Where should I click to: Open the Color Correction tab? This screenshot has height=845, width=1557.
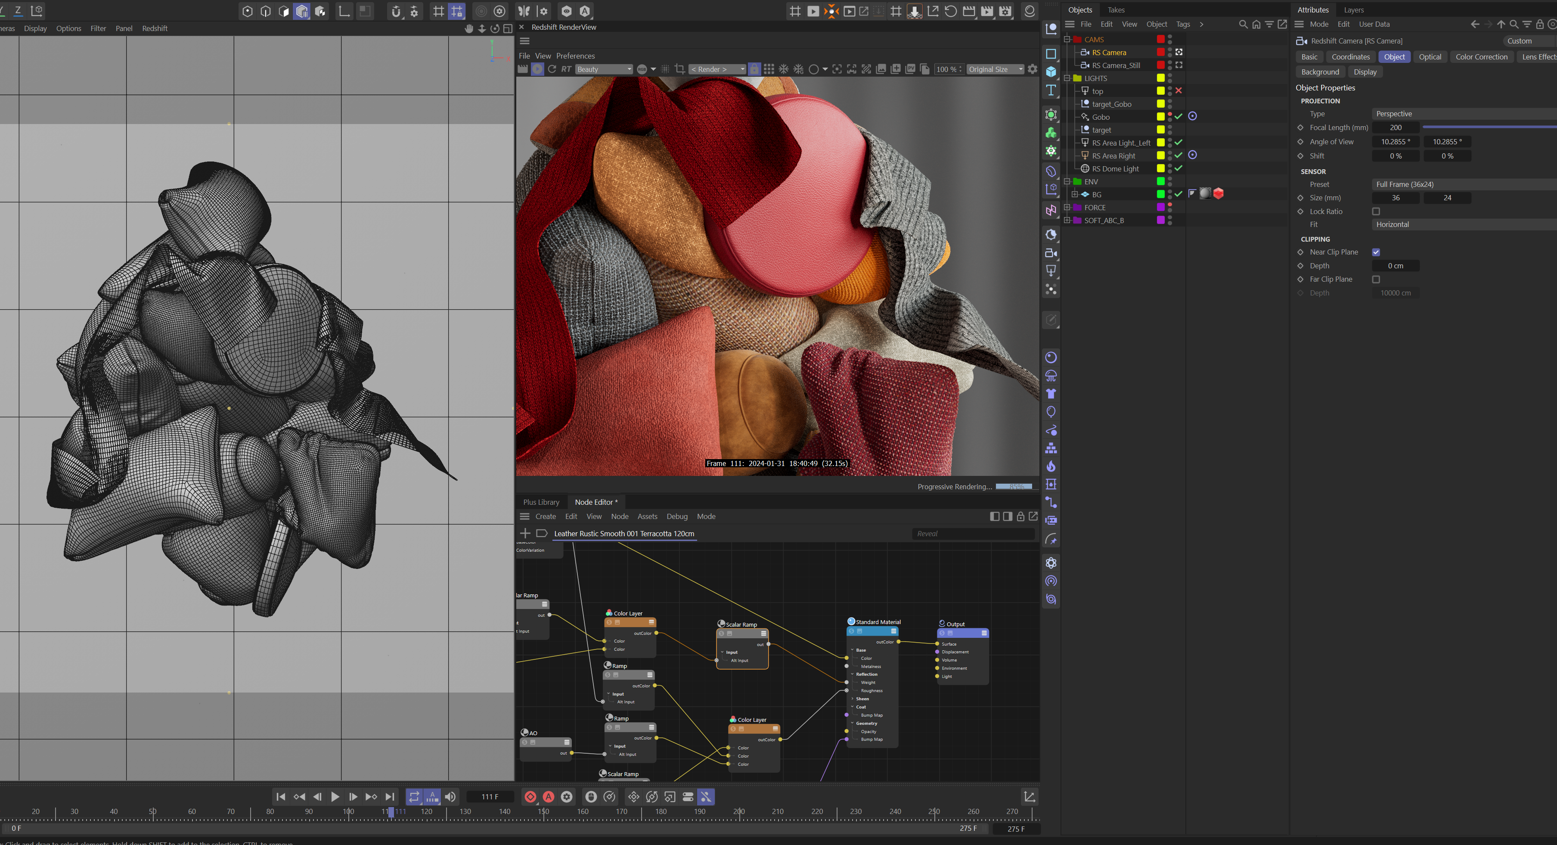(1482, 57)
